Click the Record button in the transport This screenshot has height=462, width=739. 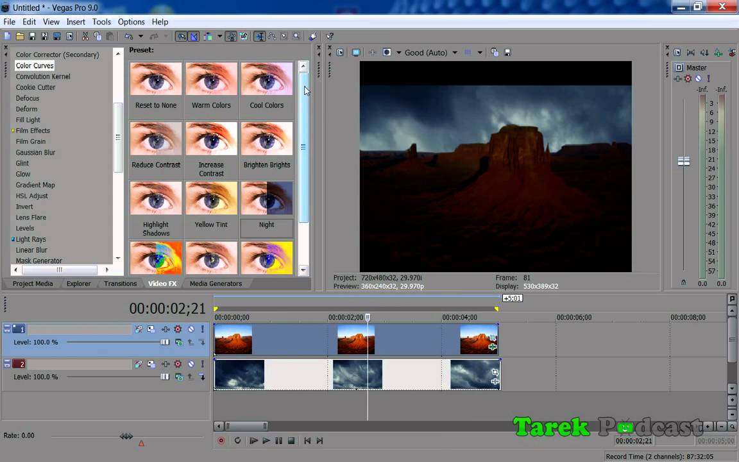pyautogui.click(x=221, y=441)
